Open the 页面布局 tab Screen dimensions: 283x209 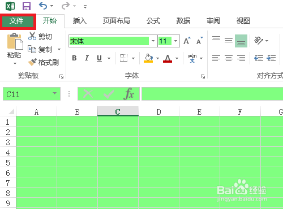(x=117, y=21)
